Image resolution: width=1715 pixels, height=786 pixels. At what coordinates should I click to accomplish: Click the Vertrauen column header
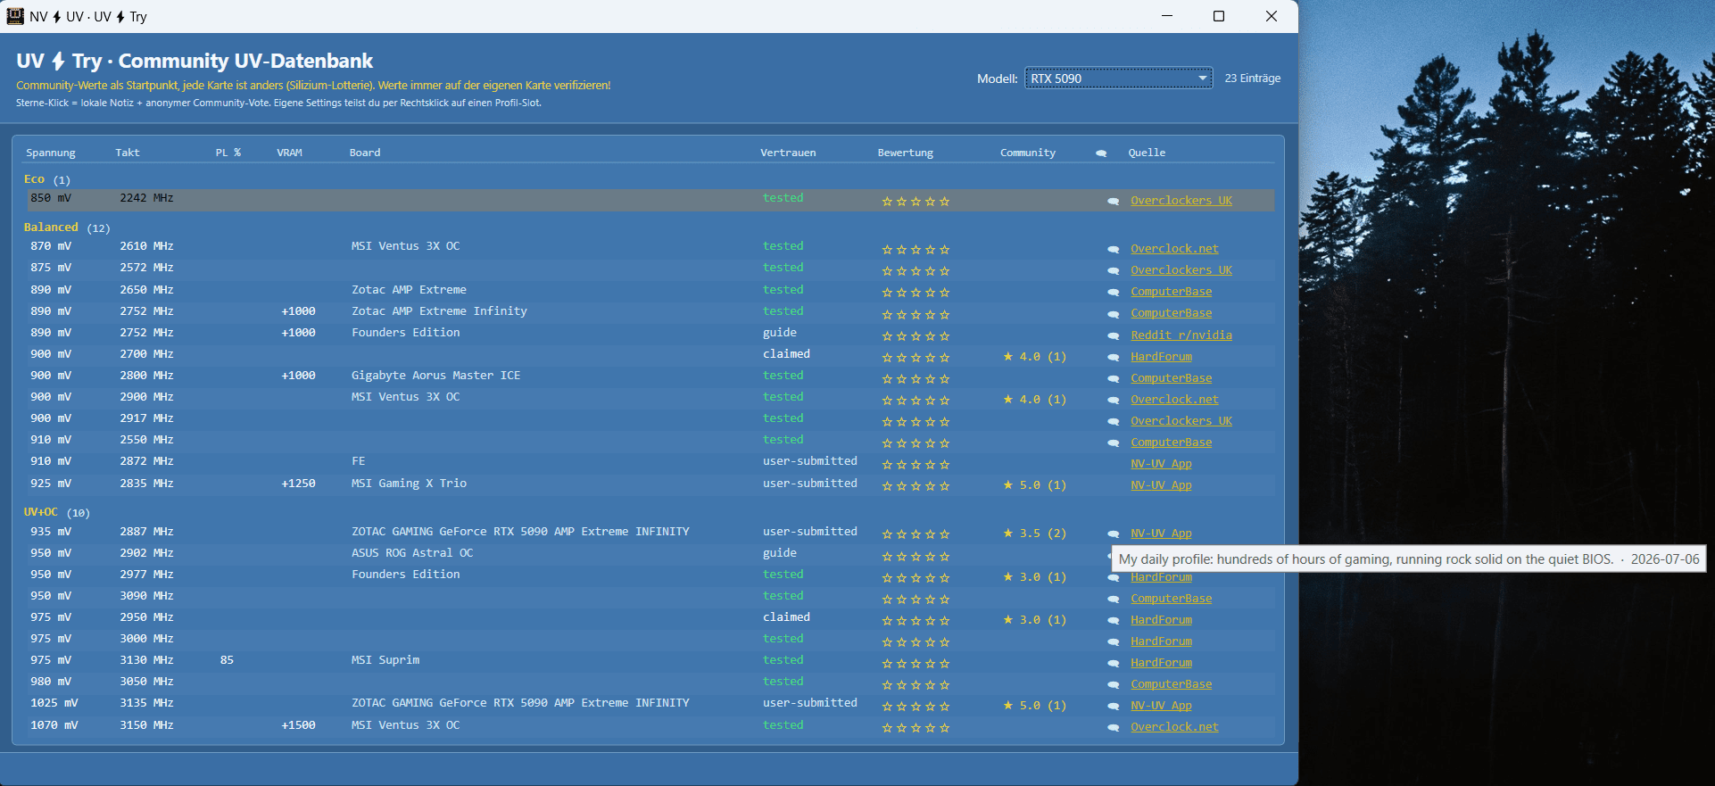(x=788, y=153)
